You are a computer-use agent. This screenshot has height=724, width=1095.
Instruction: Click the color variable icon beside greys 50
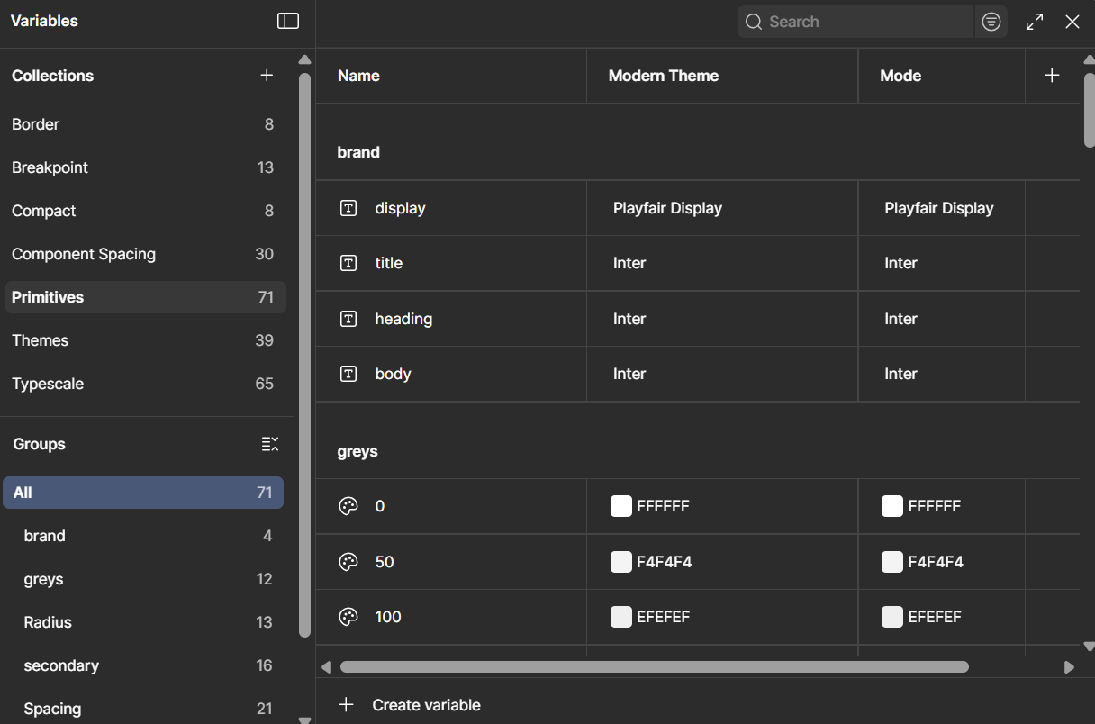348,561
